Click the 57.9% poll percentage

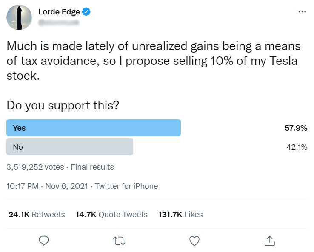[296, 128]
